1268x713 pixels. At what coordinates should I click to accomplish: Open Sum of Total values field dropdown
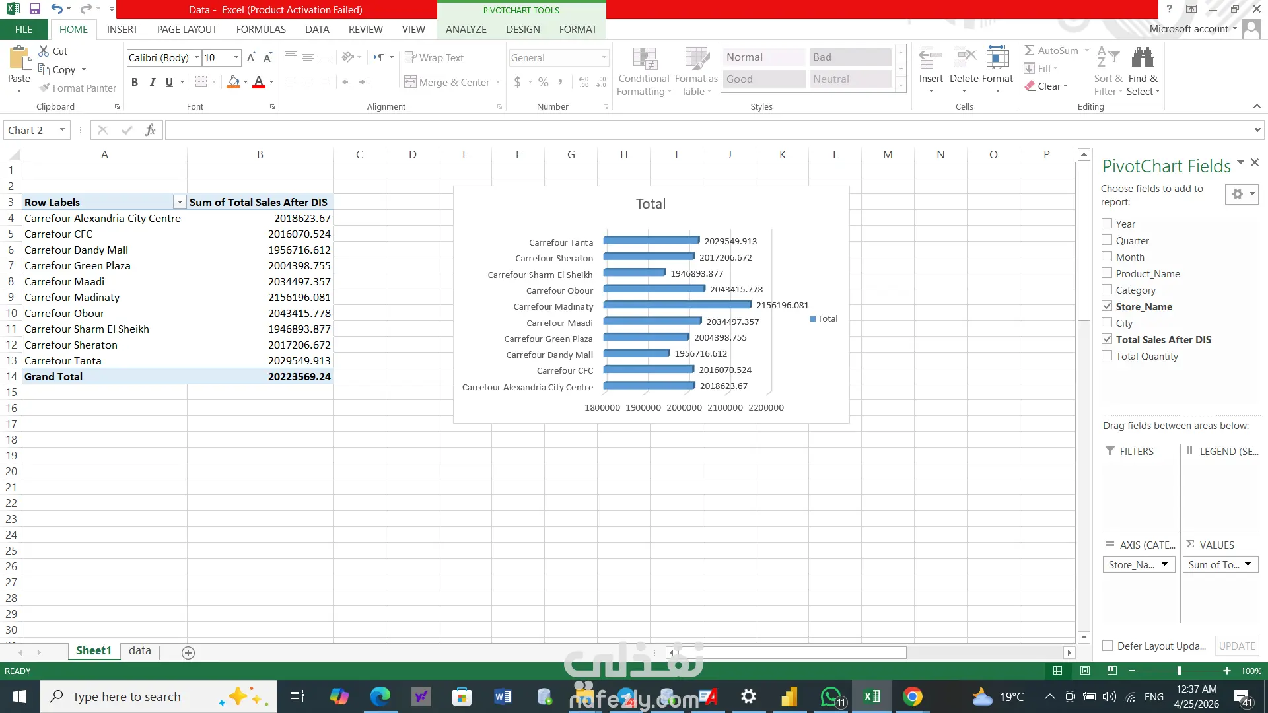[1248, 564]
